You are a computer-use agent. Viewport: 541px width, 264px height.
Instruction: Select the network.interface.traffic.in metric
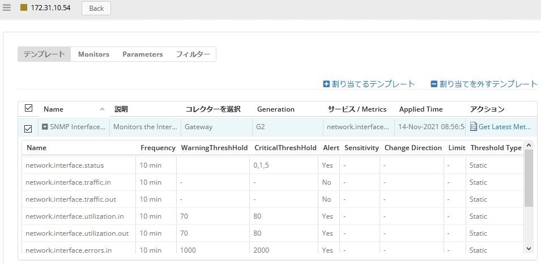pyautogui.click(x=69, y=182)
